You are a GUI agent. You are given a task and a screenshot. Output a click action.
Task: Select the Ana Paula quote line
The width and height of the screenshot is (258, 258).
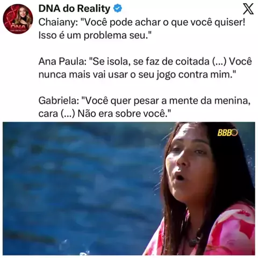pyautogui.click(x=145, y=61)
